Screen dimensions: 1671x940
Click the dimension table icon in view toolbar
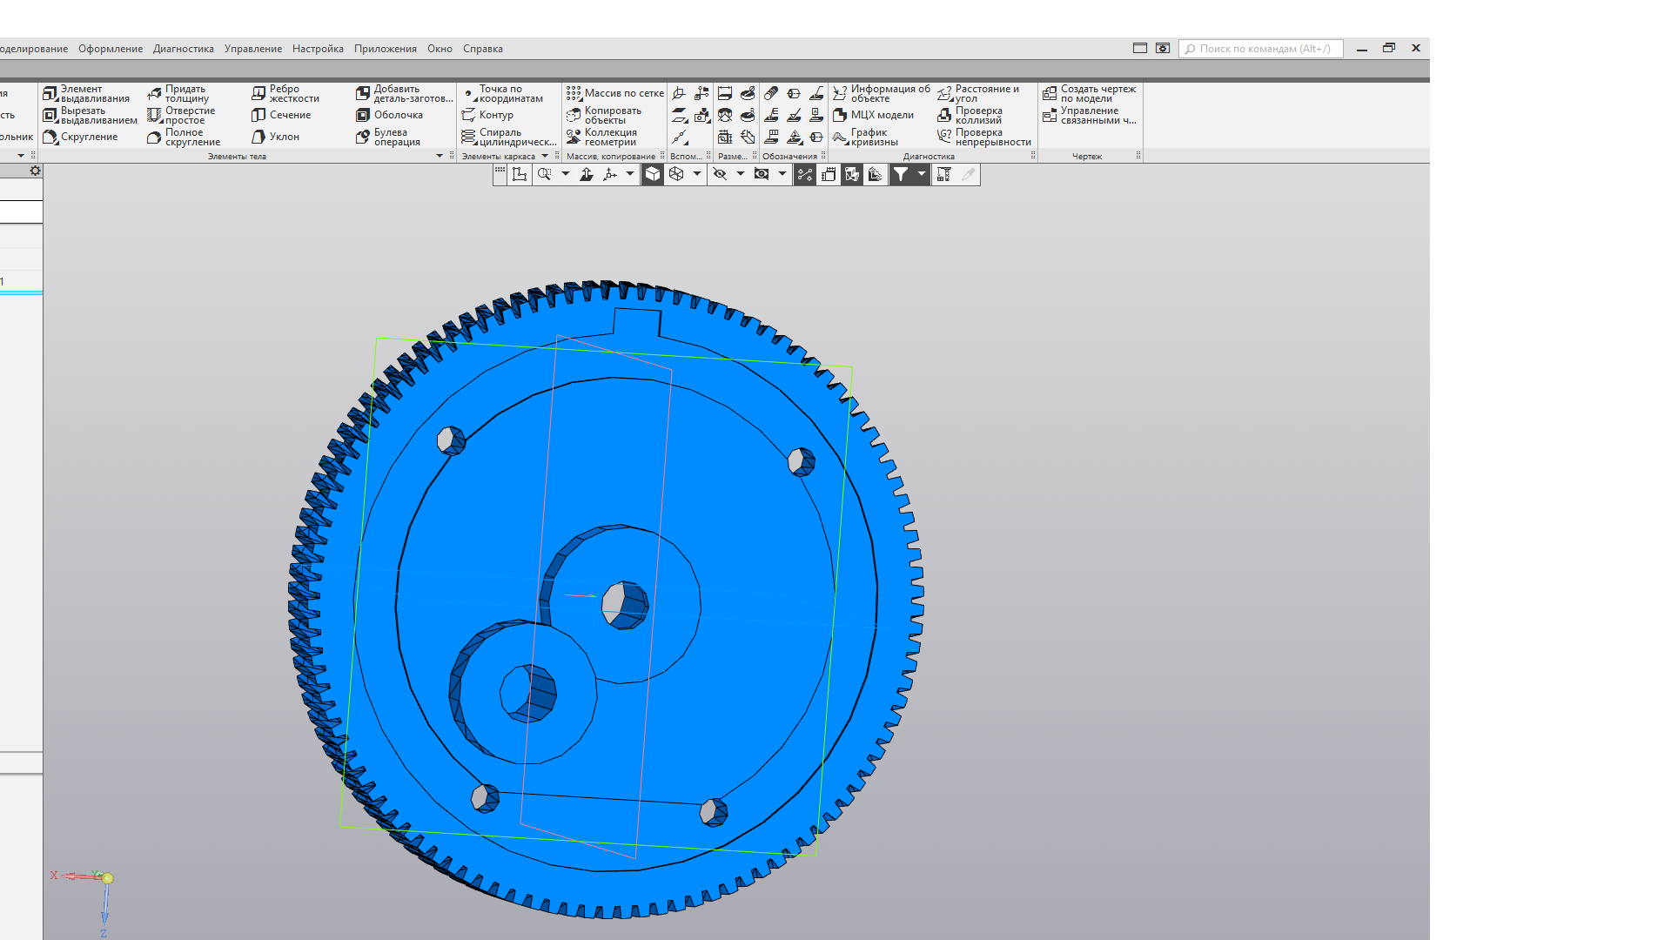(x=943, y=174)
